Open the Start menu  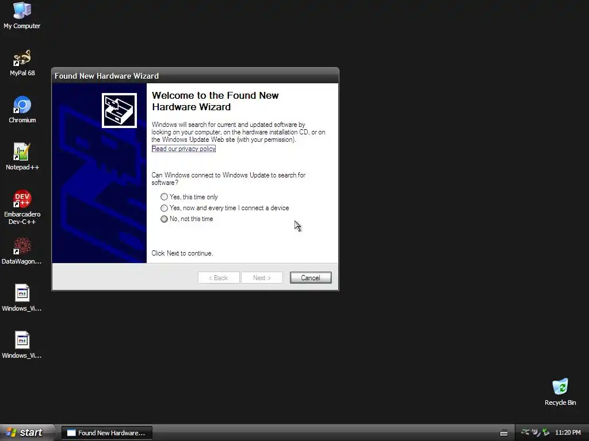pos(27,433)
